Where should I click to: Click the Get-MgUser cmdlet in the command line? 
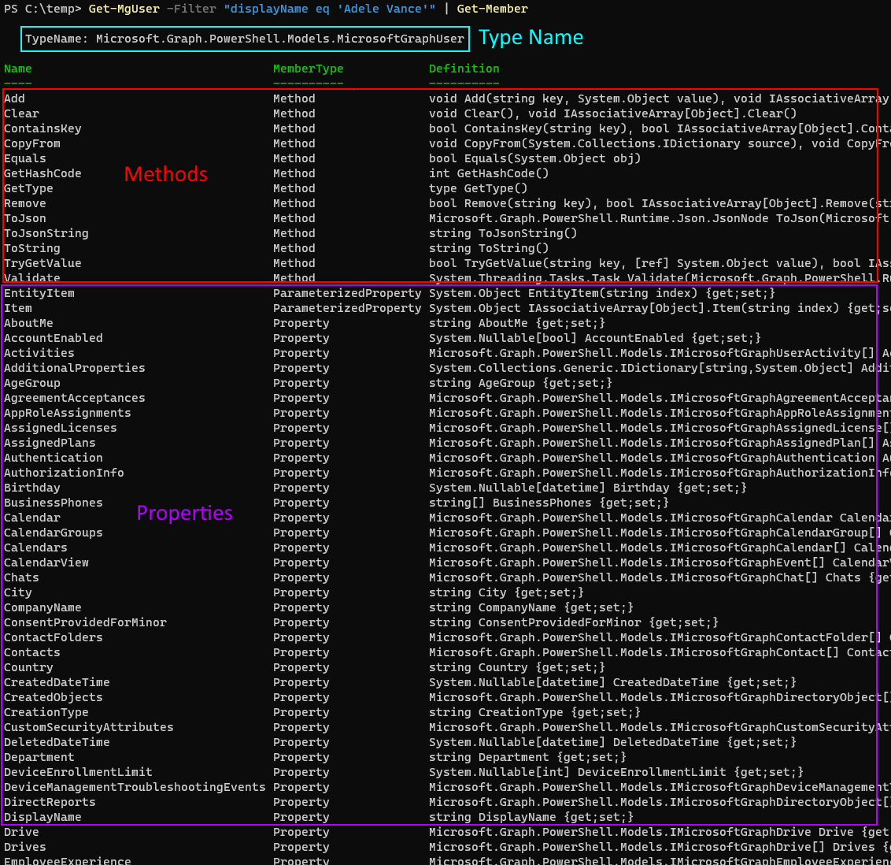(124, 9)
